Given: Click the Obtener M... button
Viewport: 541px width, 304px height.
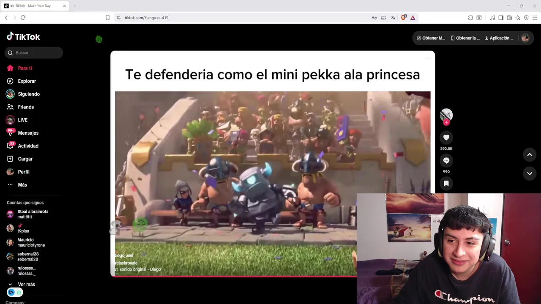Looking at the screenshot, I should (431, 38).
